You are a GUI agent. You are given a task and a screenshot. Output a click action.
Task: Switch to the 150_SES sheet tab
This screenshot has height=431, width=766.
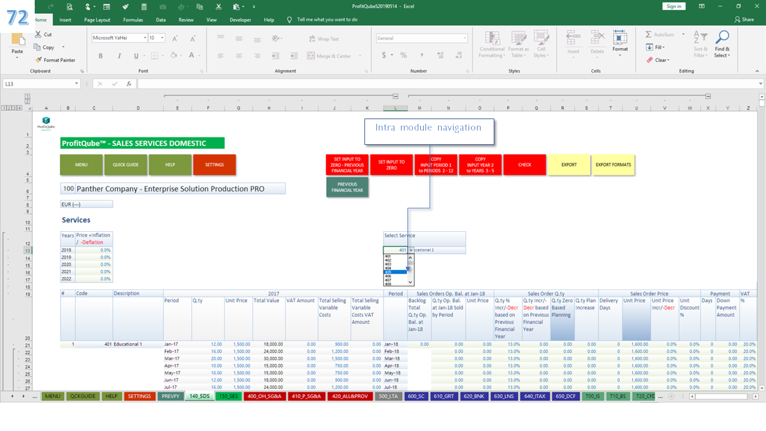[229, 396]
